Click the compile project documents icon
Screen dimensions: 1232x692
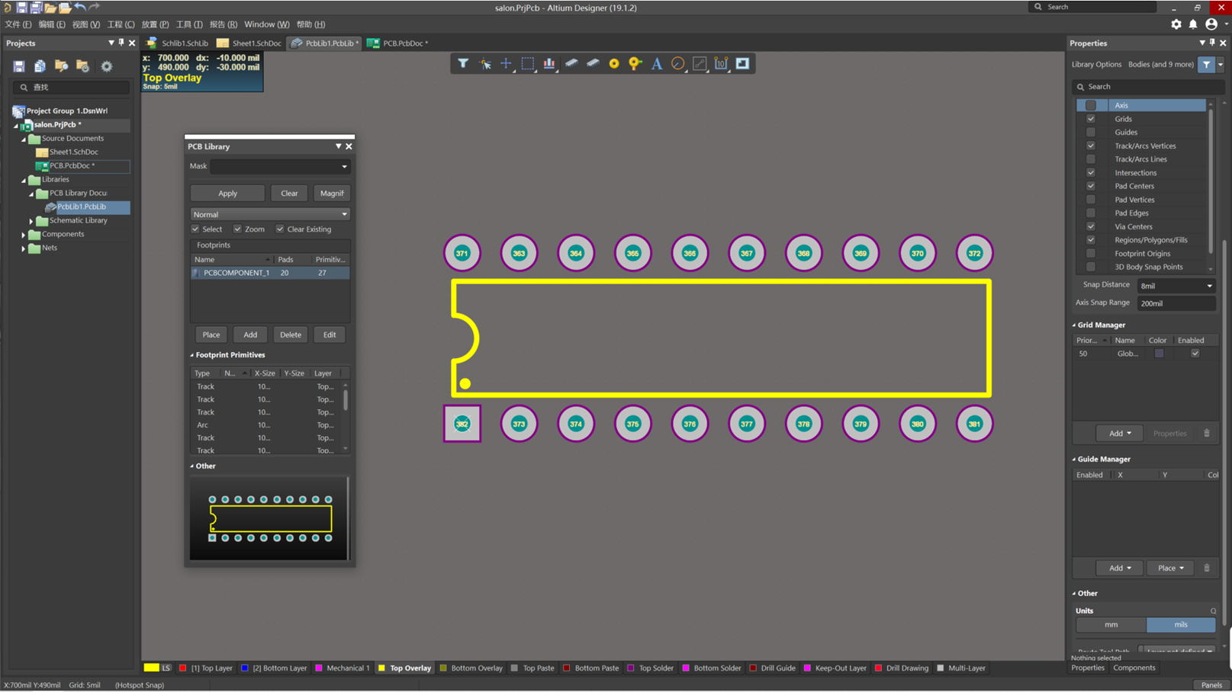click(40, 66)
